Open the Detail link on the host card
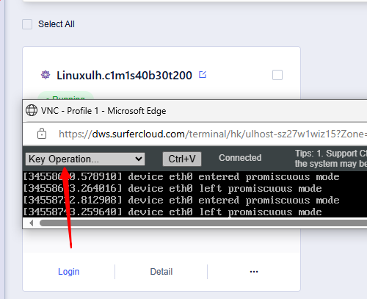 pos(161,272)
